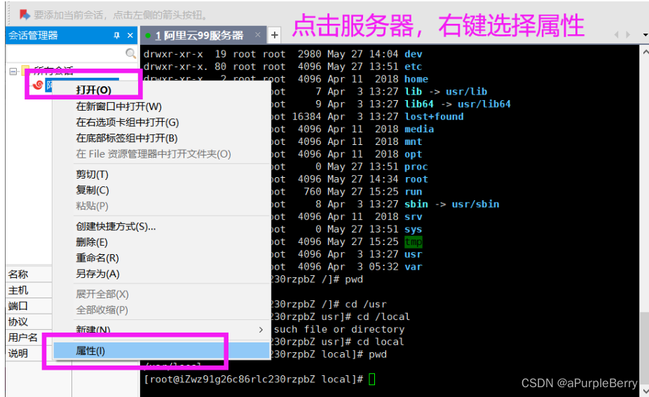This screenshot has width=649, height=397.
Task: Click the 用户名 property row label
Action: click(x=22, y=337)
